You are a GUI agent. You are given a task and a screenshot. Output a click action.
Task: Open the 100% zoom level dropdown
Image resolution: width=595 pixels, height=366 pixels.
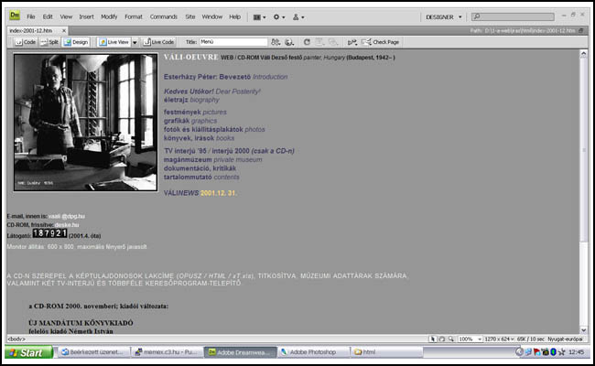[471, 339]
